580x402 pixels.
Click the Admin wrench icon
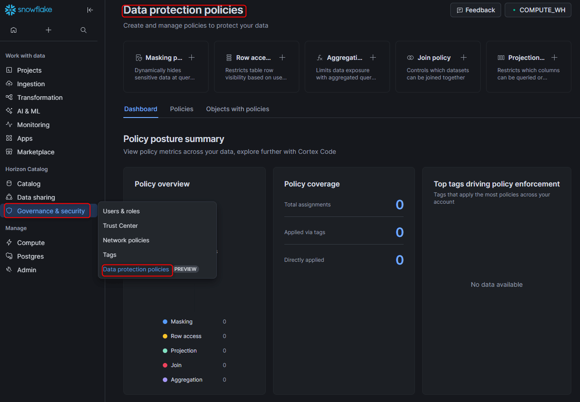click(9, 270)
